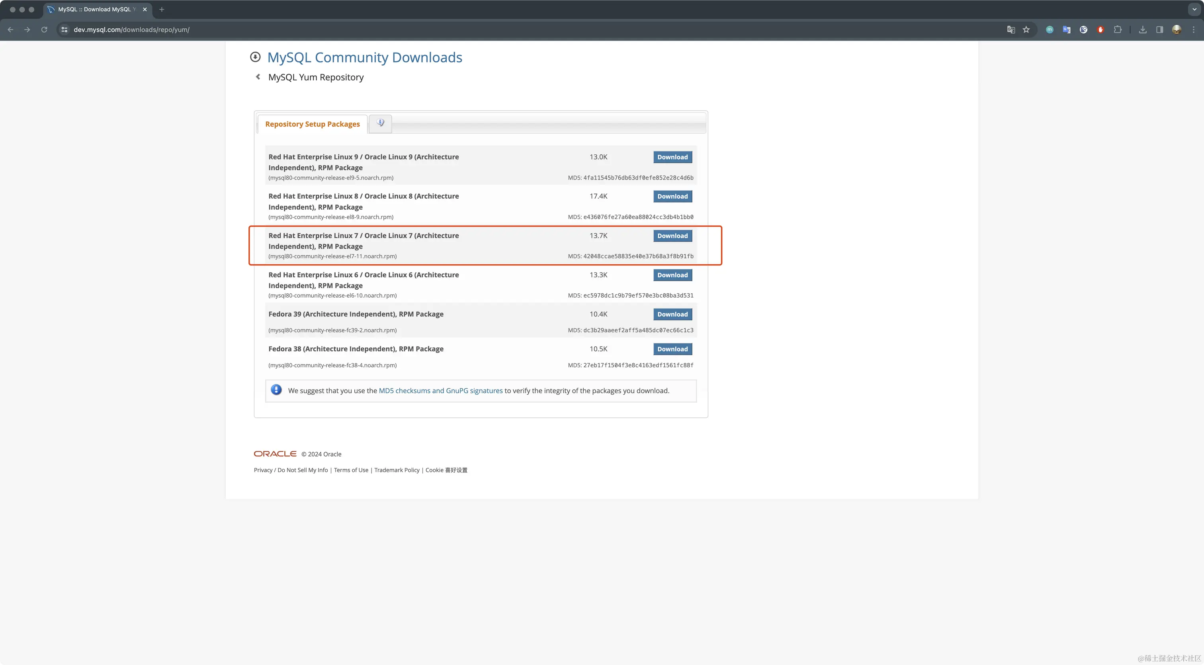Bookmark this page with star icon
The width and height of the screenshot is (1204, 665).
point(1026,29)
